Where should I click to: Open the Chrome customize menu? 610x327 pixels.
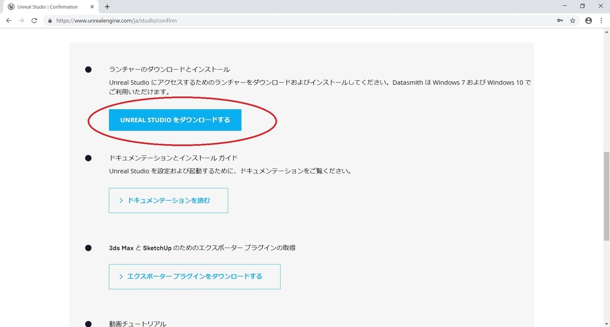tap(601, 20)
